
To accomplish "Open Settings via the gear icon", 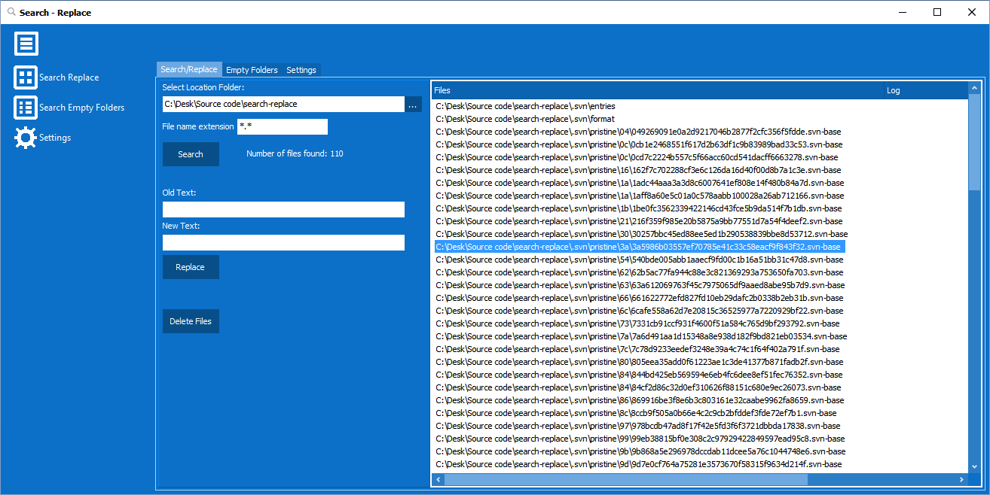I will click(24, 137).
